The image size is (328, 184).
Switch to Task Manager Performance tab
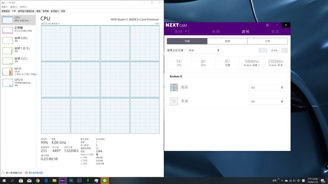click(x=14, y=11)
